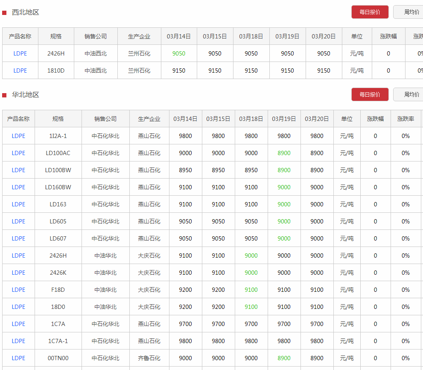423x370 pixels.
Task: Open LDPE link in the 1810D row
Action: tap(20, 70)
